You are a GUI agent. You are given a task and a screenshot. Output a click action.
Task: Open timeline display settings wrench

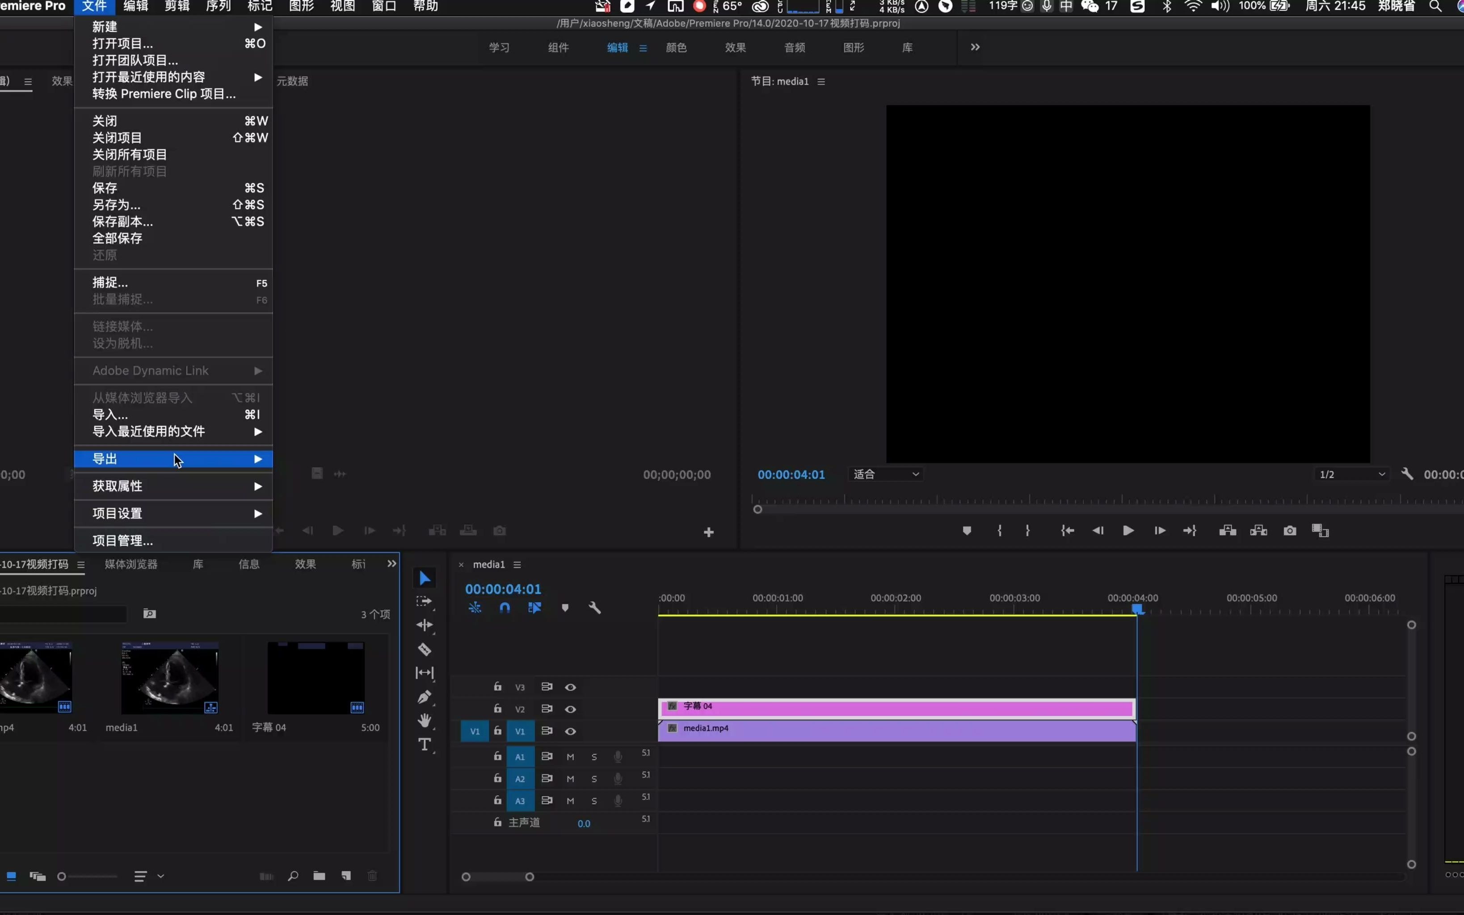[x=594, y=608]
